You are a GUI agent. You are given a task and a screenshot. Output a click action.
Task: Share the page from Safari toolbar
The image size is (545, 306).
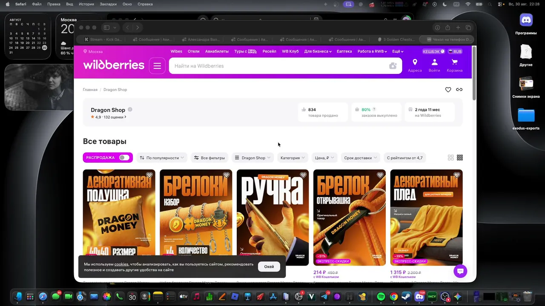[x=447, y=28]
